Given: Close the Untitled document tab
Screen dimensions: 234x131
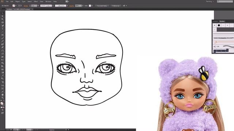Looking at the screenshot, I should pyautogui.click(x=32, y=9).
